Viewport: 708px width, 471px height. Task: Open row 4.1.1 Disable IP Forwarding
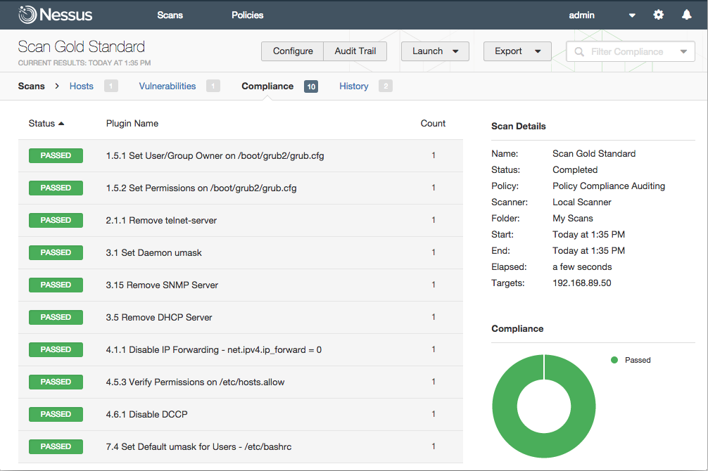(241, 349)
